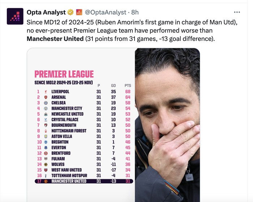Image resolution: width=253 pixels, height=202 pixels.
Task: Click the gold verified checkmark badge
Action: (70, 12)
